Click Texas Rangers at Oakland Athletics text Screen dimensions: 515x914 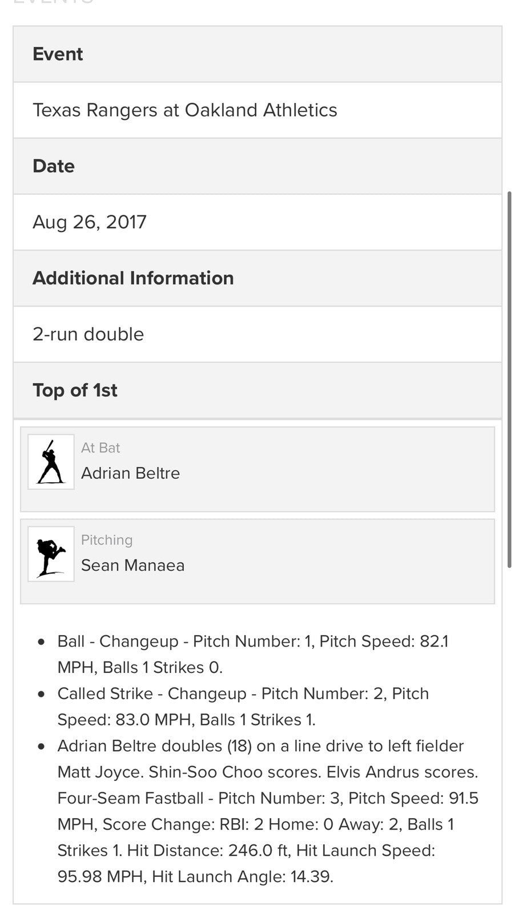(185, 110)
